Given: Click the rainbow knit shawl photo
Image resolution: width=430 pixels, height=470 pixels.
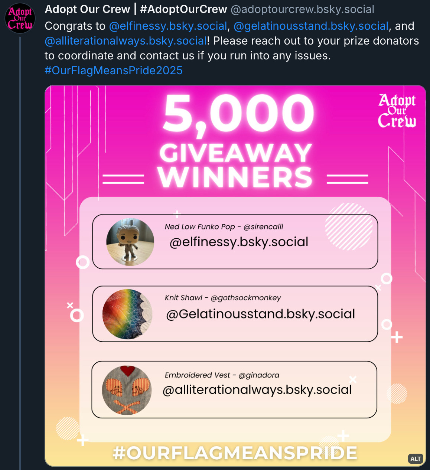Looking at the screenshot, I should click(127, 314).
